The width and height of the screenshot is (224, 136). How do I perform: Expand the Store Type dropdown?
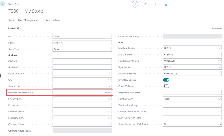point(82,49)
